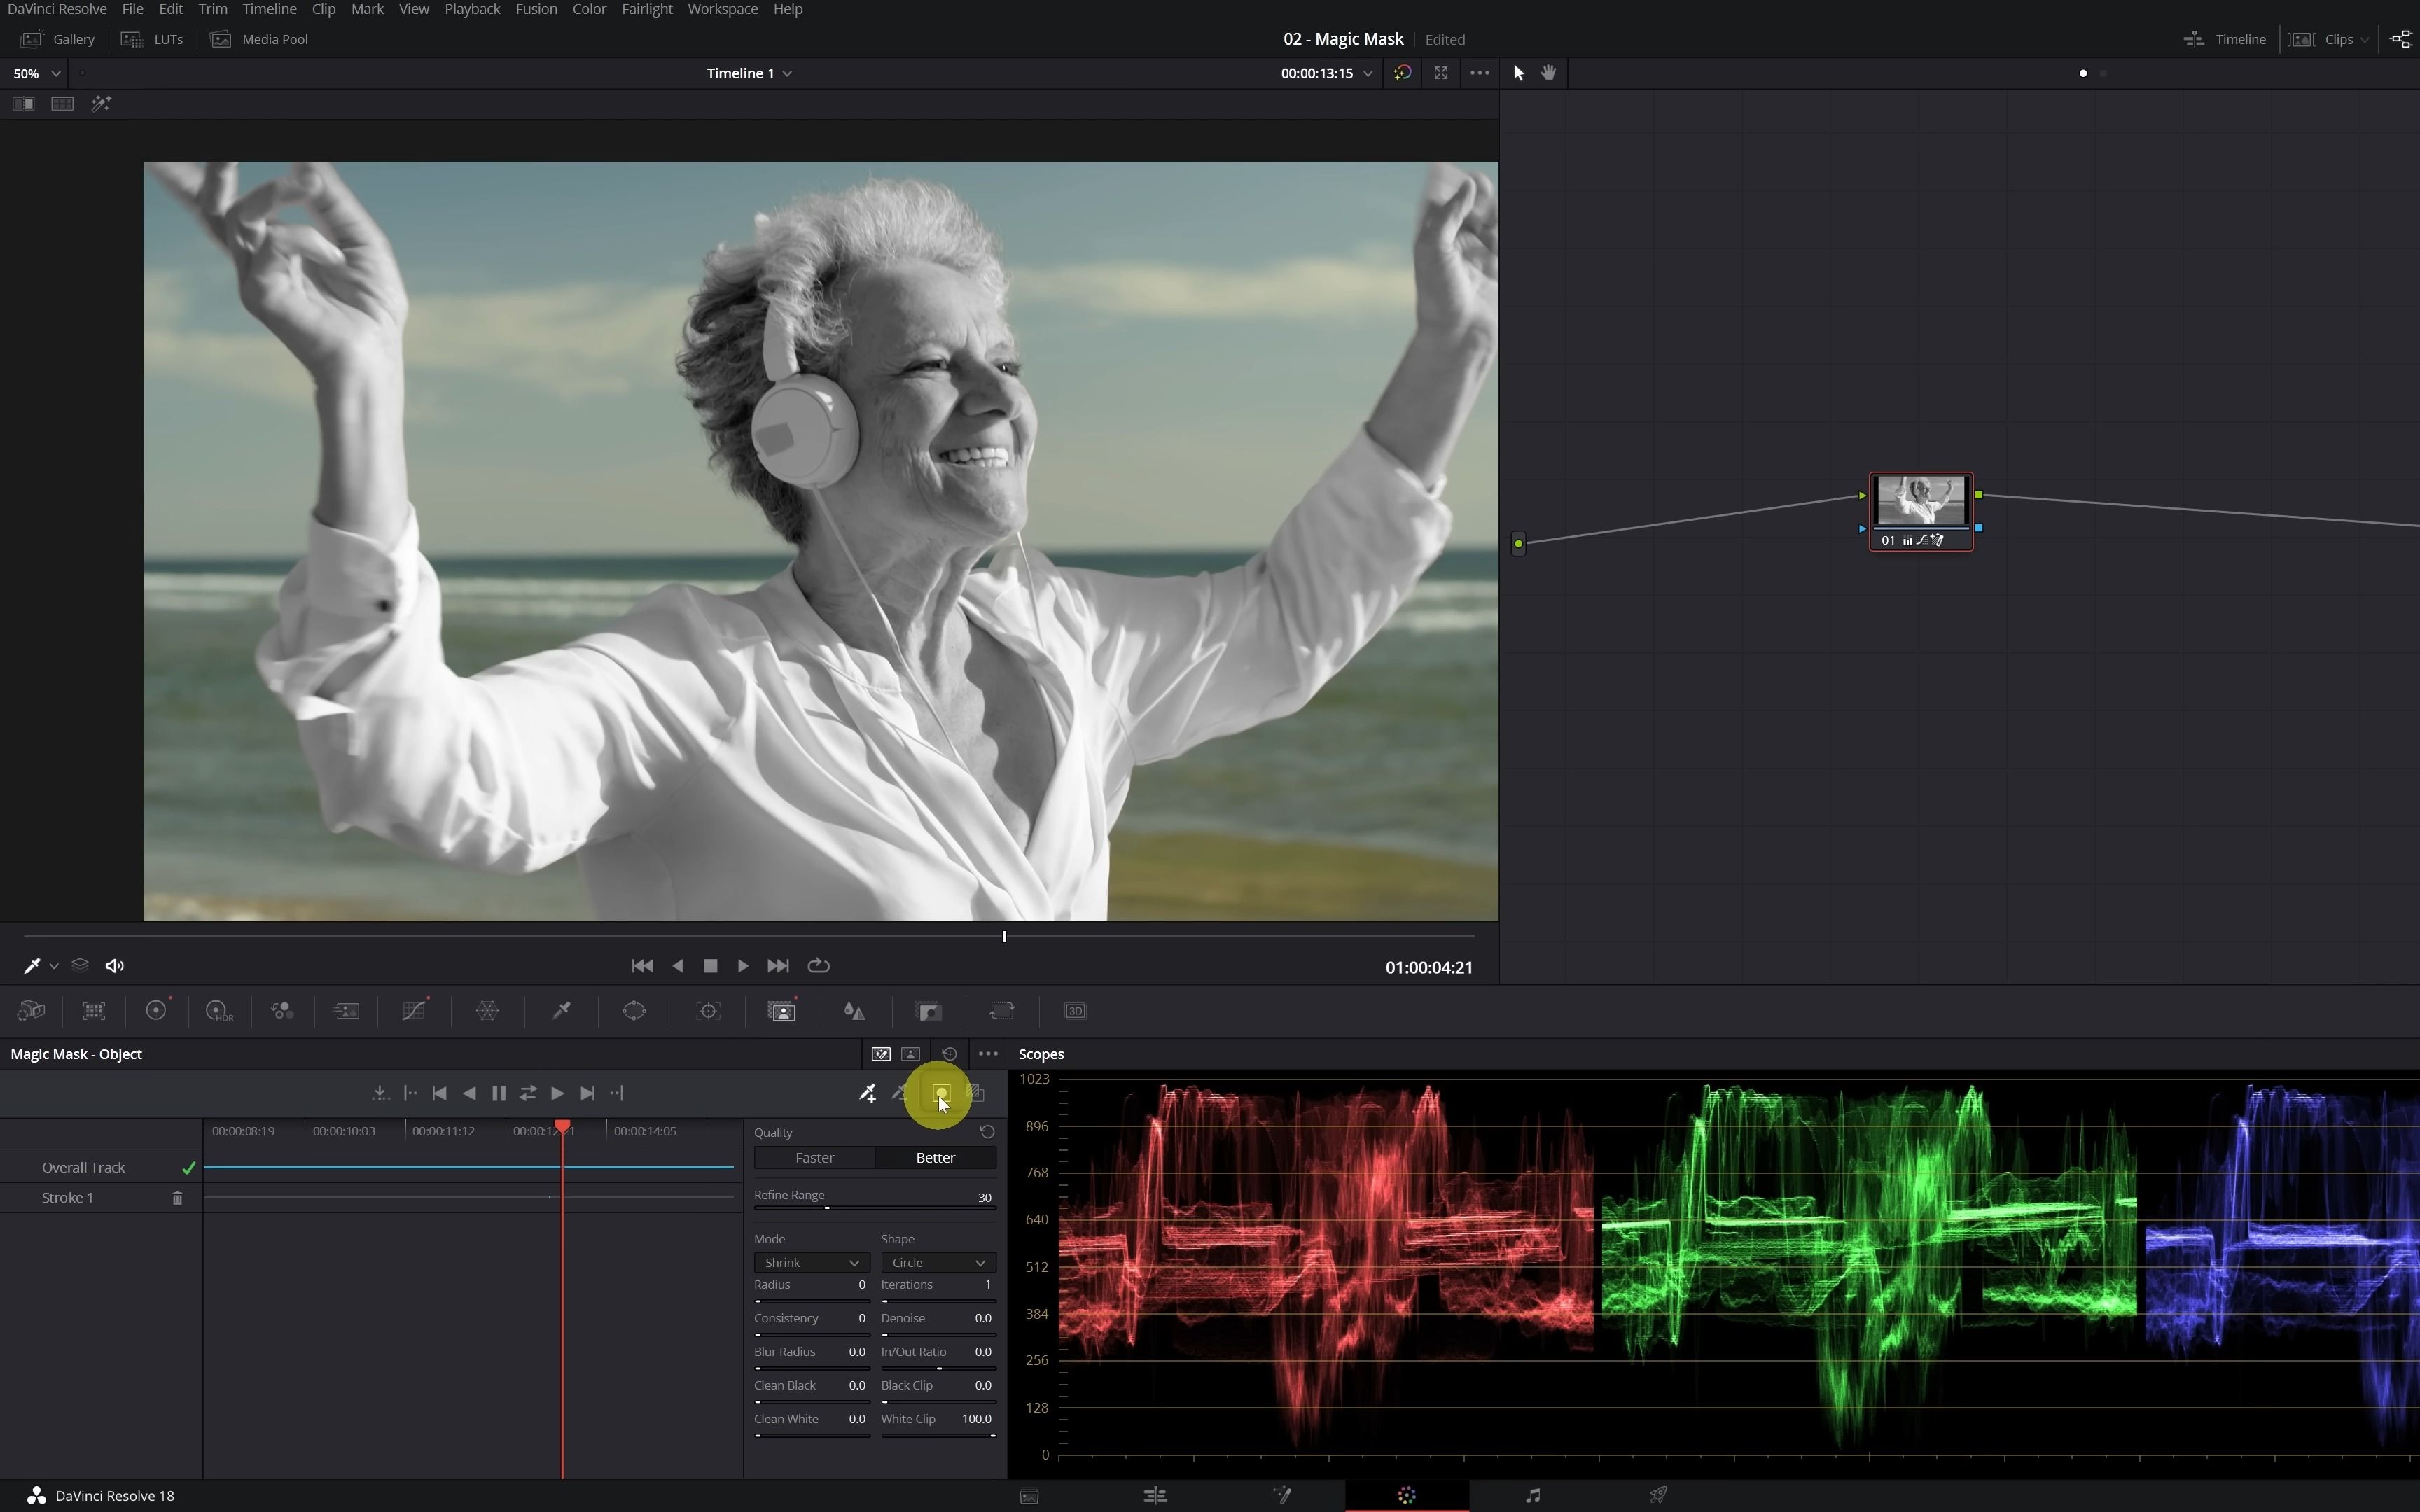Open the Blur and Sharpen palette
2420x1512 pixels.
[x=854, y=1011]
